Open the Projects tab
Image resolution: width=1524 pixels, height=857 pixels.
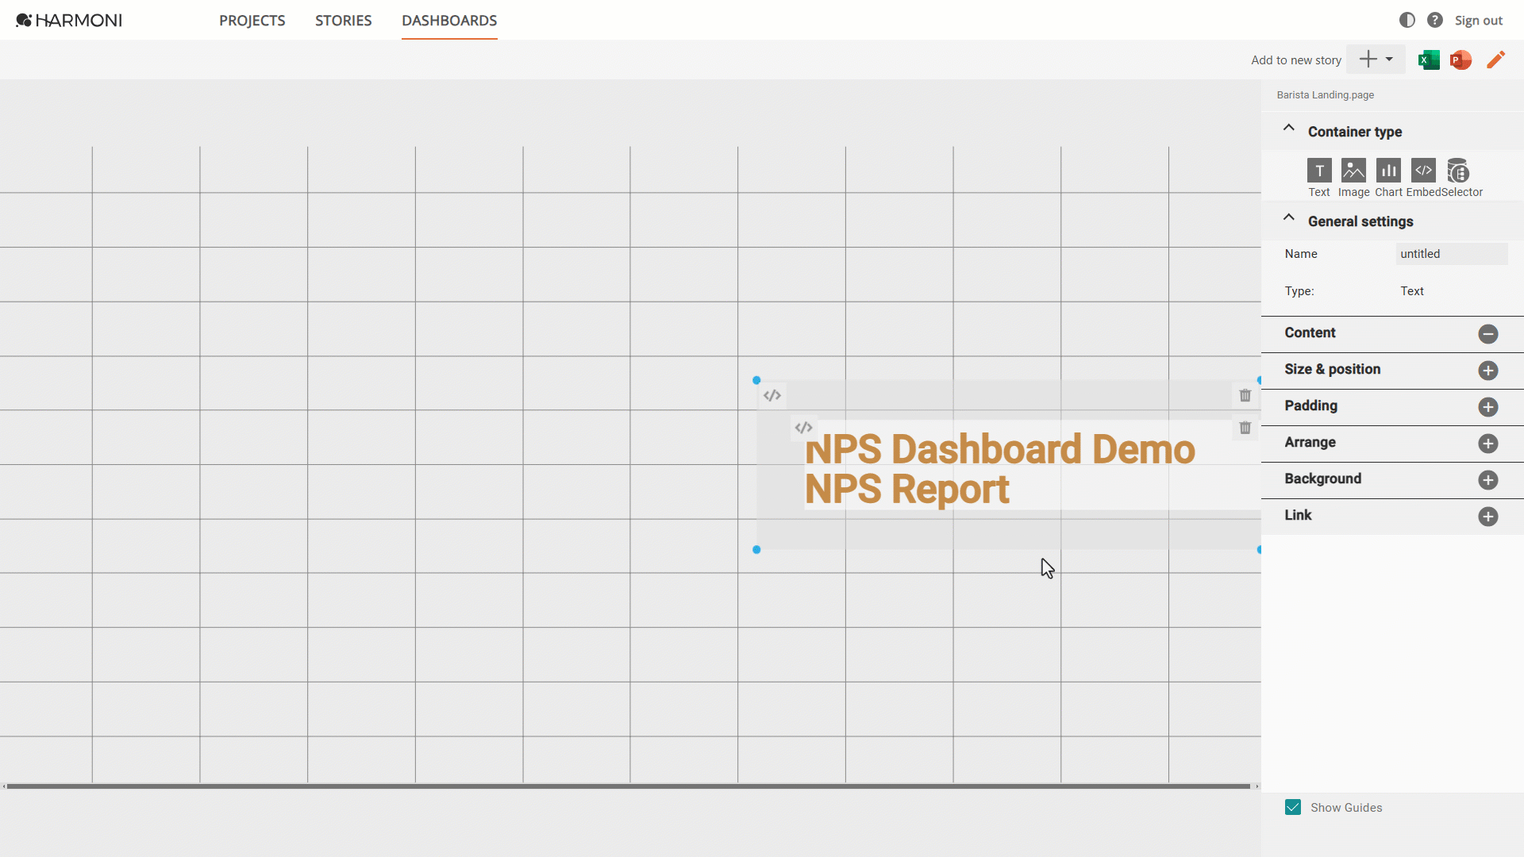(x=252, y=21)
